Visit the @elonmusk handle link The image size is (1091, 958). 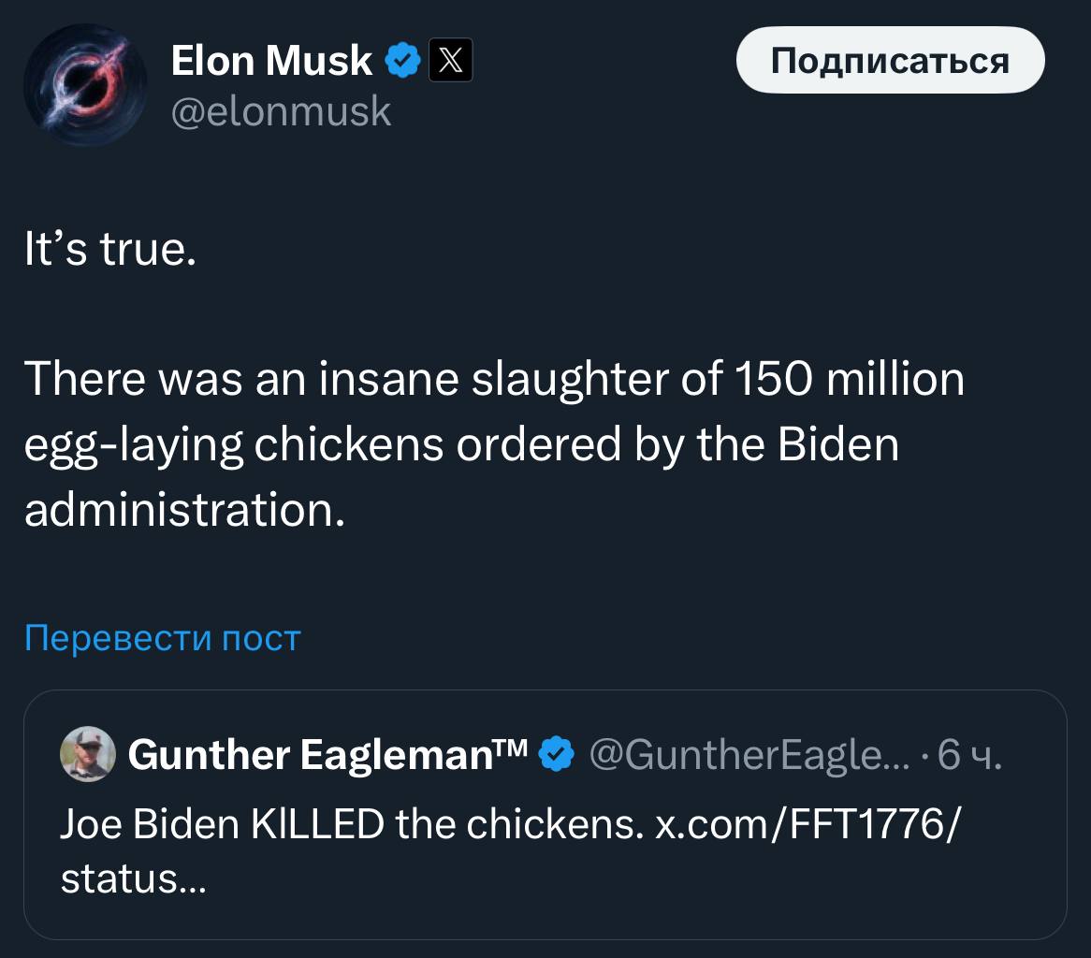tap(281, 111)
